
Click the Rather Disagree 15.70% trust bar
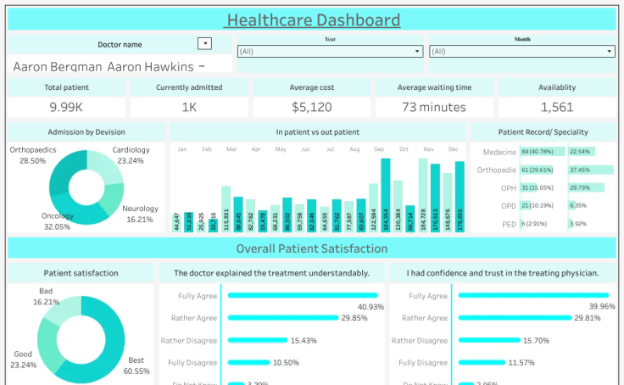(x=489, y=340)
